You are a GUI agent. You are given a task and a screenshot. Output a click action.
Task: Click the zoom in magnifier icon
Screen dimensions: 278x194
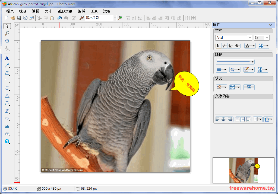[120, 18]
